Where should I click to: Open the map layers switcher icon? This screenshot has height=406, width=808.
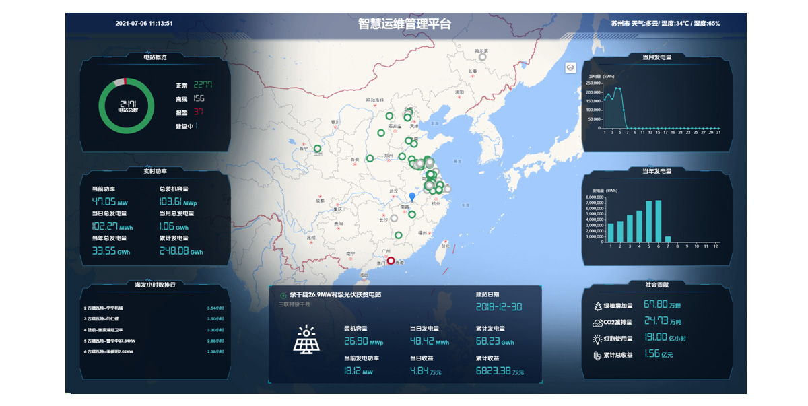[570, 67]
